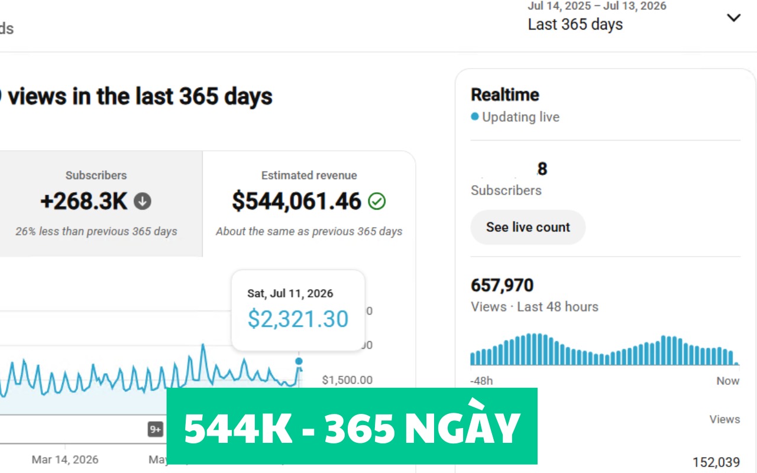Click the 657,970 views count

tap(502, 286)
